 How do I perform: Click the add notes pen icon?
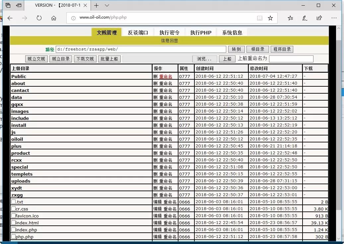pos(305,18)
